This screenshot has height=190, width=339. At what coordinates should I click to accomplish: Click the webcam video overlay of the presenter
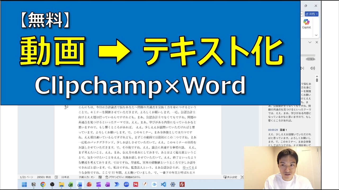coord(282,168)
